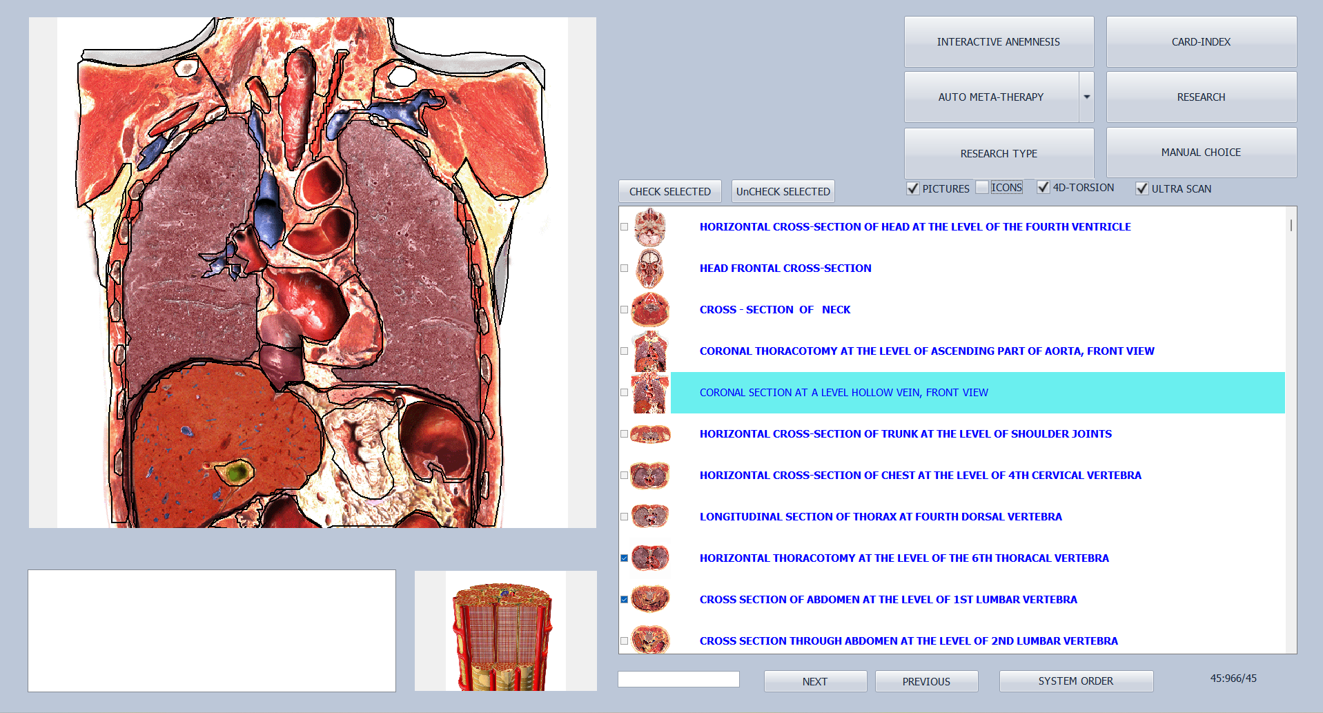This screenshot has height=713, width=1323.
Task: Click UnCHECK SELECTED button
Action: click(x=783, y=191)
